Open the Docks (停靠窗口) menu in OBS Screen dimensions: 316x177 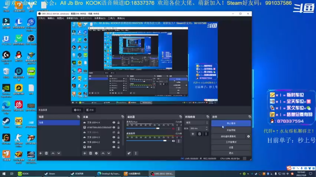[x=72, y=18]
